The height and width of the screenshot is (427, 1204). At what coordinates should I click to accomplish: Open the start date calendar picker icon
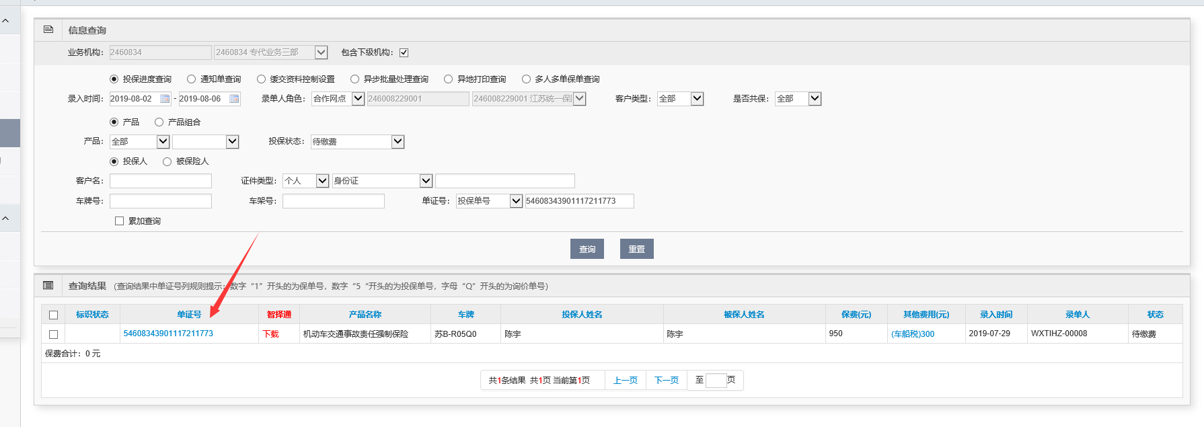point(165,99)
